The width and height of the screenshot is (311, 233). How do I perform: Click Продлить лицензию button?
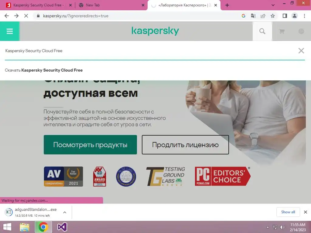click(x=185, y=145)
